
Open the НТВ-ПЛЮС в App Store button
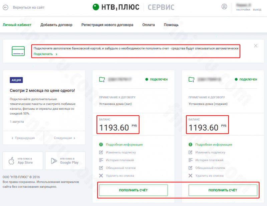[23, 161]
